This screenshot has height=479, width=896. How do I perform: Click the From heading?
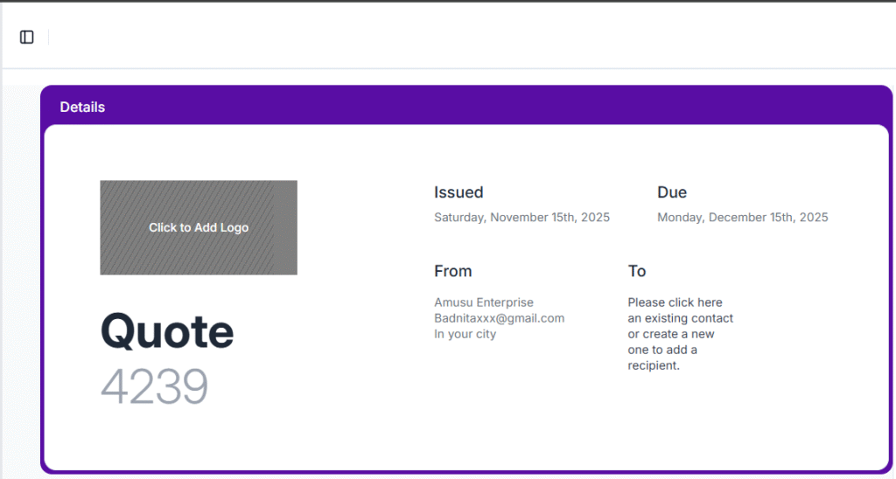pyautogui.click(x=452, y=271)
